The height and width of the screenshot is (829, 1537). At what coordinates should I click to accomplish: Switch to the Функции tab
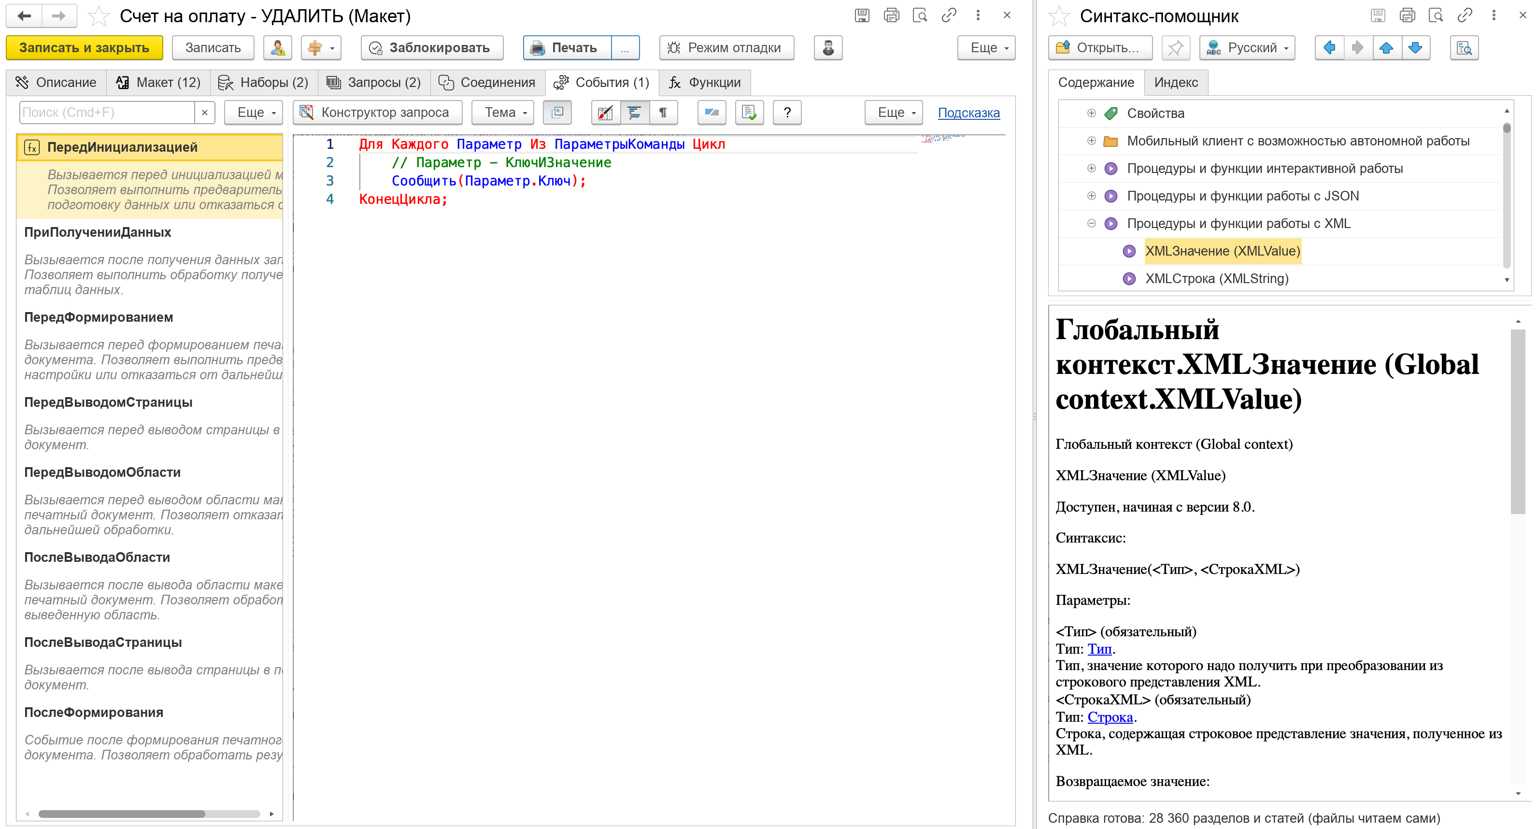point(705,82)
